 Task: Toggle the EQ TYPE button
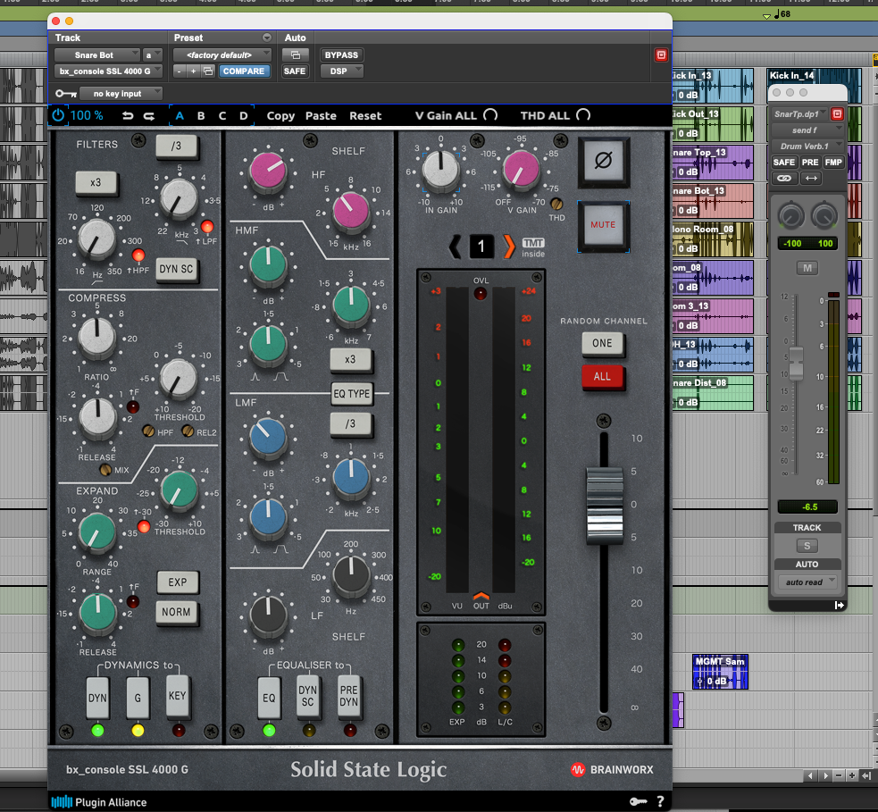(352, 394)
